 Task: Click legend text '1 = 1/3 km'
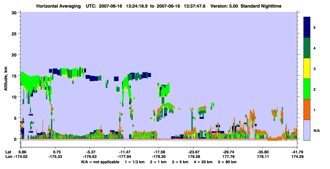[135, 162]
